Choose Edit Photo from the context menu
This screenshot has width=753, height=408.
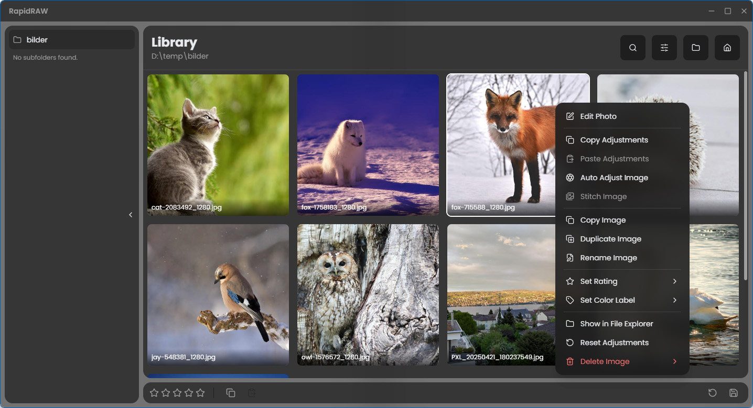click(598, 116)
